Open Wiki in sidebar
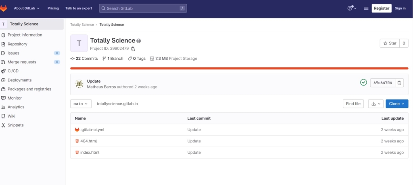413x185 pixels. point(11,116)
